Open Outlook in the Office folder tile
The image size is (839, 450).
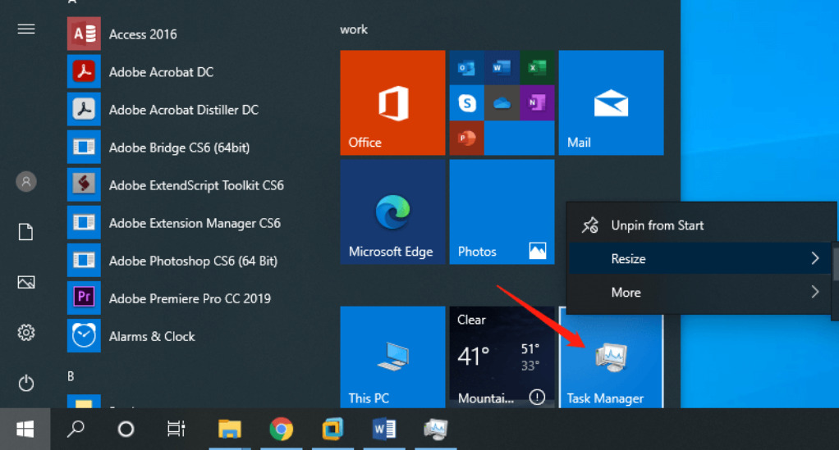point(466,68)
